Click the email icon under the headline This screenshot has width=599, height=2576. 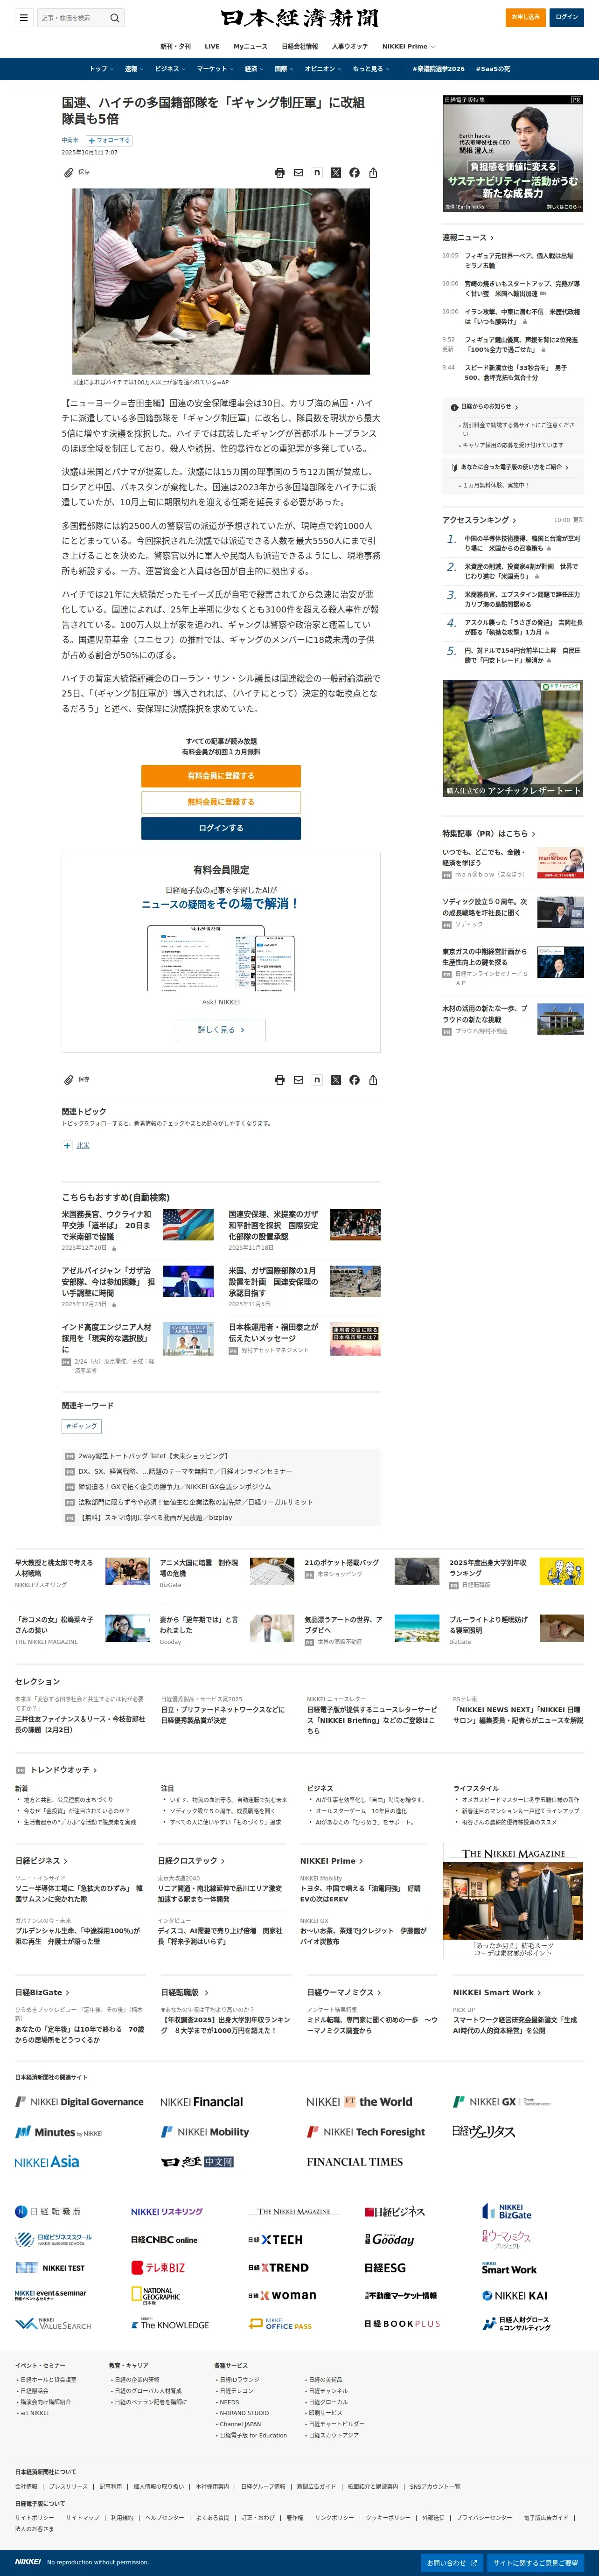298,173
